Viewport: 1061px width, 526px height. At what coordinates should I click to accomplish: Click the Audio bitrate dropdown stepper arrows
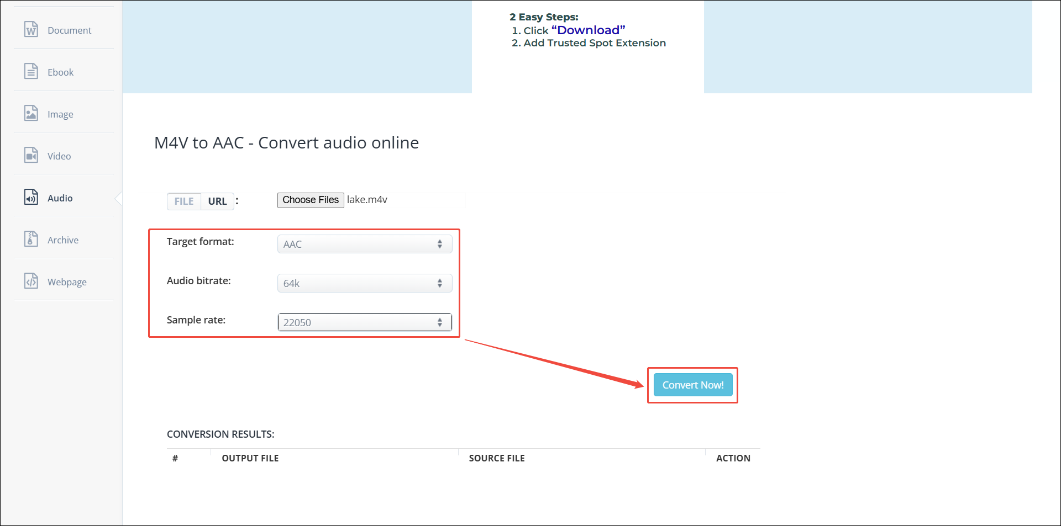point(440,283)
